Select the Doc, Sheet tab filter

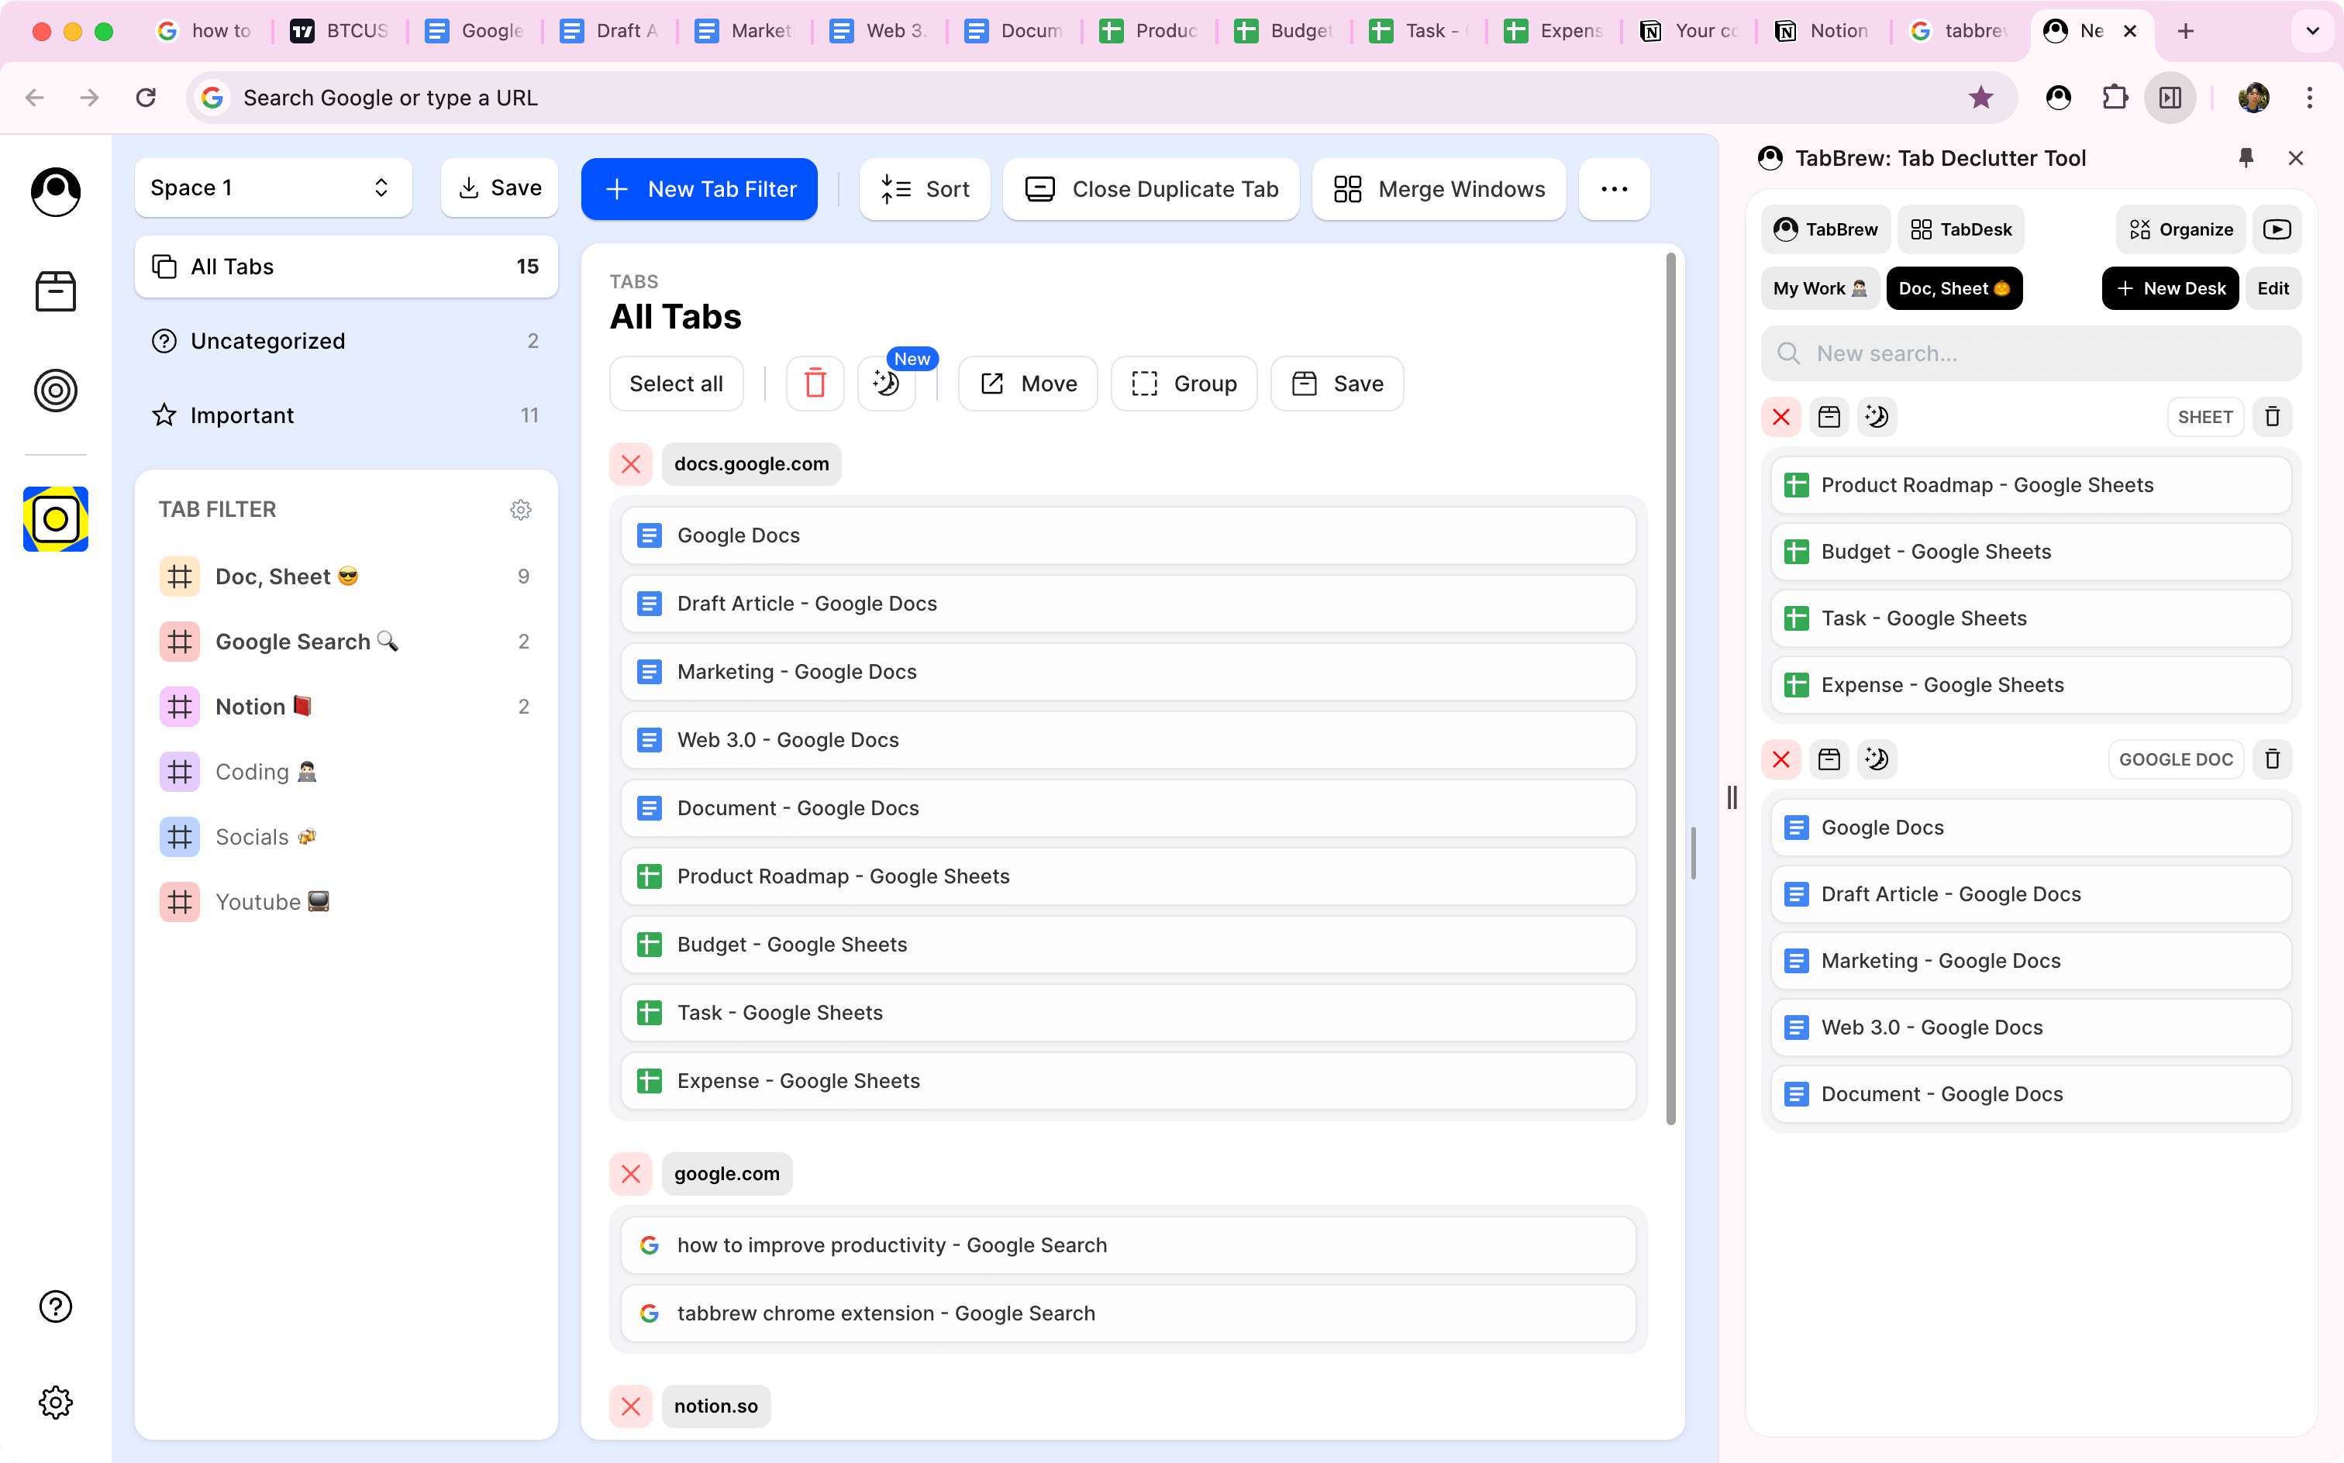[x=274, y=577]
